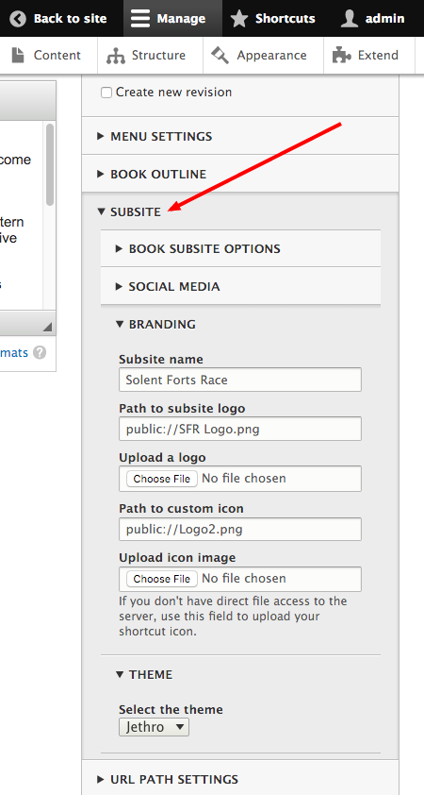
Task: Open Structure via the hierarchy icon
Action: [115, 56]
